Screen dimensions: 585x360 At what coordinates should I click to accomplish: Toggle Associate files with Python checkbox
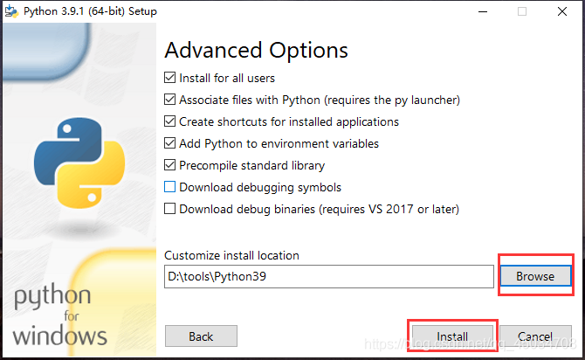click(x=169, y=100)
